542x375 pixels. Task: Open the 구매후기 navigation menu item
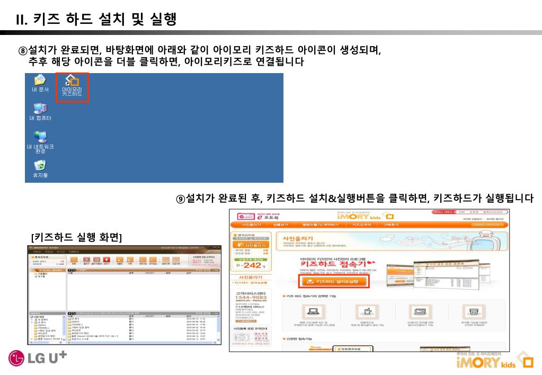391,225
